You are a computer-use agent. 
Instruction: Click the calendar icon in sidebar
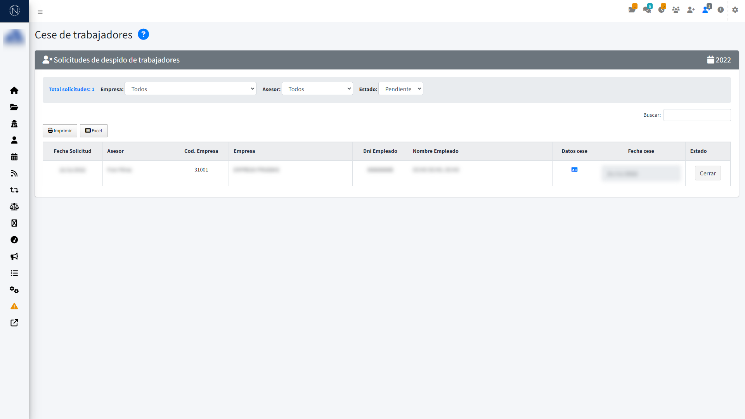(14, 157)
